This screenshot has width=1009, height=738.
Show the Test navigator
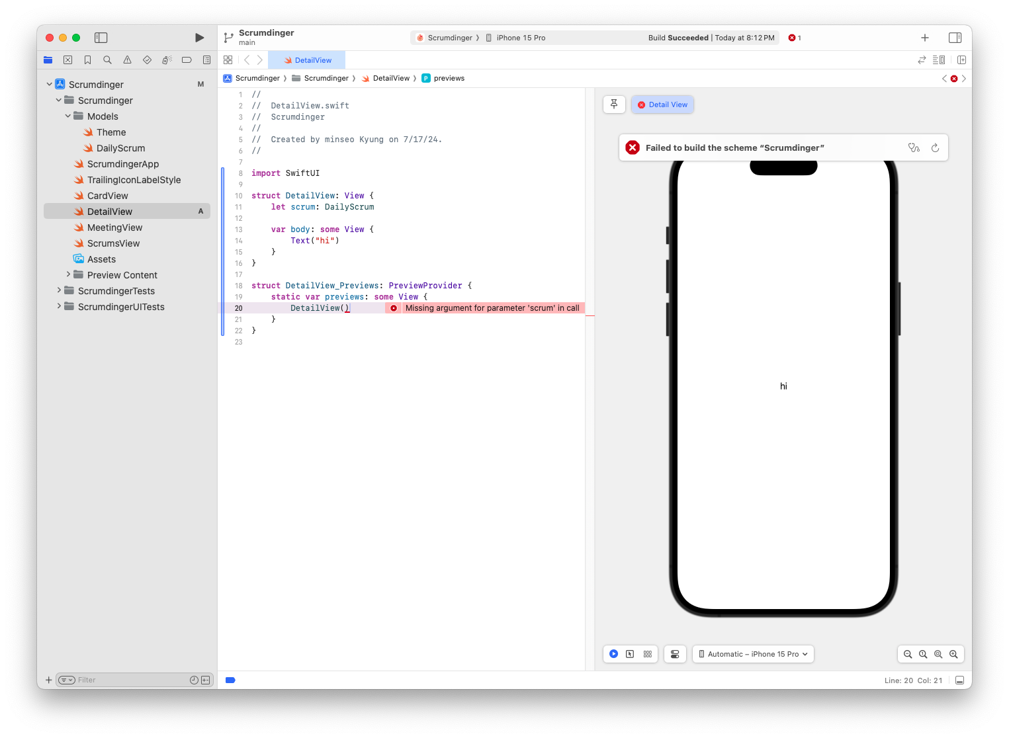point(147,60)
